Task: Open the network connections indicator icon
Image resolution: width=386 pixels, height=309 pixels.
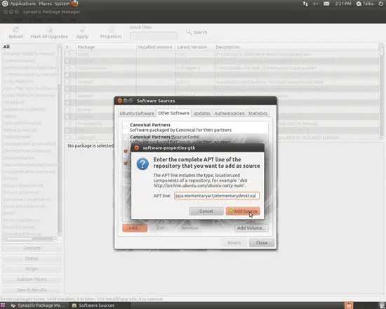Action: pyautogui.click(x=305, y=4)
